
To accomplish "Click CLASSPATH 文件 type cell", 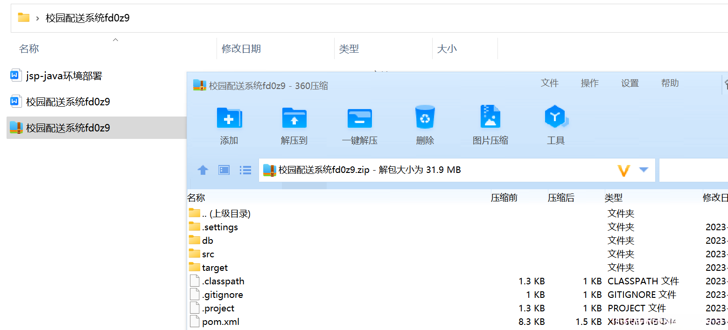I will (643, 281).
